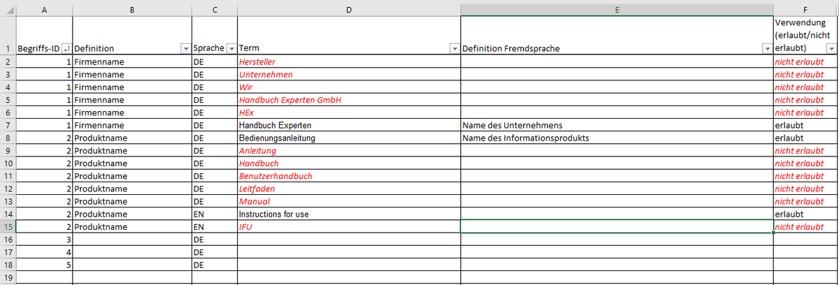Click the cell containing 'Bedienungsanleitung'
The width and height of the screenshot is (839, 285).
(349, 138)
